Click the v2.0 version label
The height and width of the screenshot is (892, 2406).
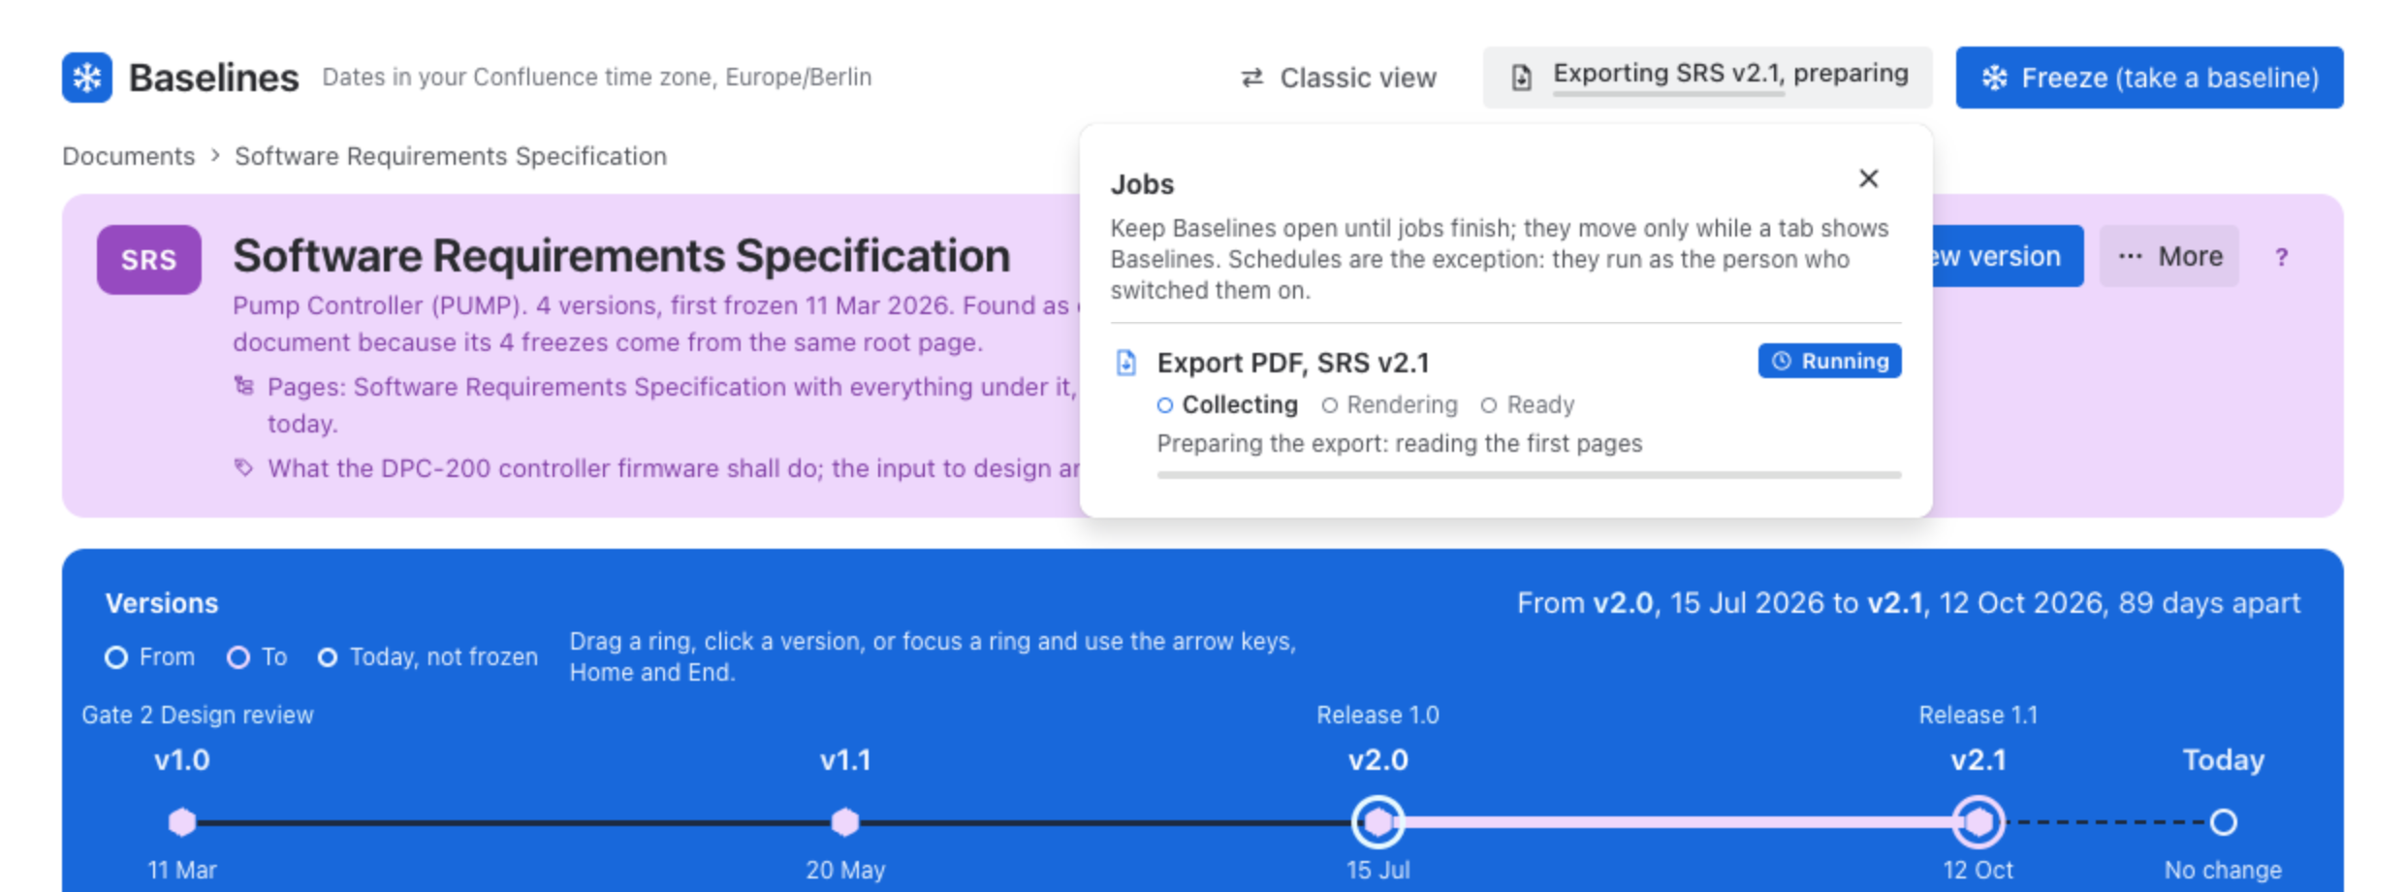coord(1377,760)
